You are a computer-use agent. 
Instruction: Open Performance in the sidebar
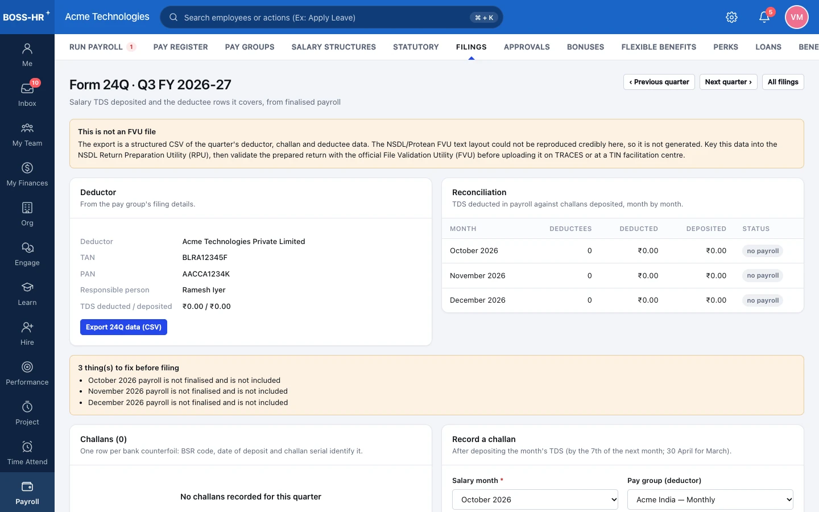pyautogui.click(x=27, y=373)
